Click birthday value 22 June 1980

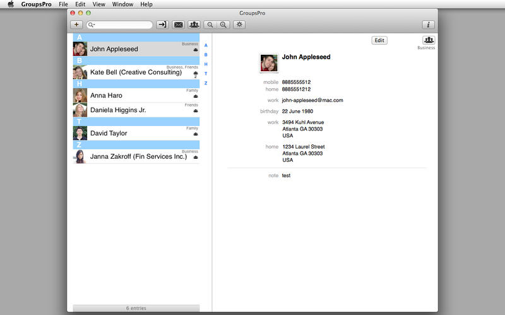click(x=297, y=112)
